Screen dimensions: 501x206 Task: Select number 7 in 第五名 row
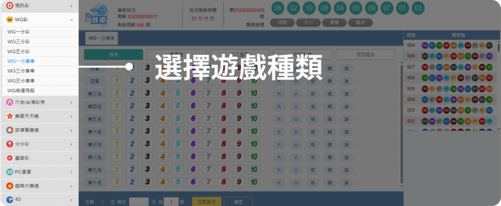tap(208, 118)
